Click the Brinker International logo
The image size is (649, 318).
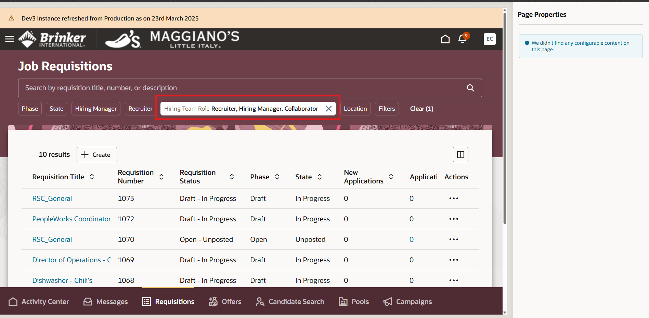(x=52, y=39)
